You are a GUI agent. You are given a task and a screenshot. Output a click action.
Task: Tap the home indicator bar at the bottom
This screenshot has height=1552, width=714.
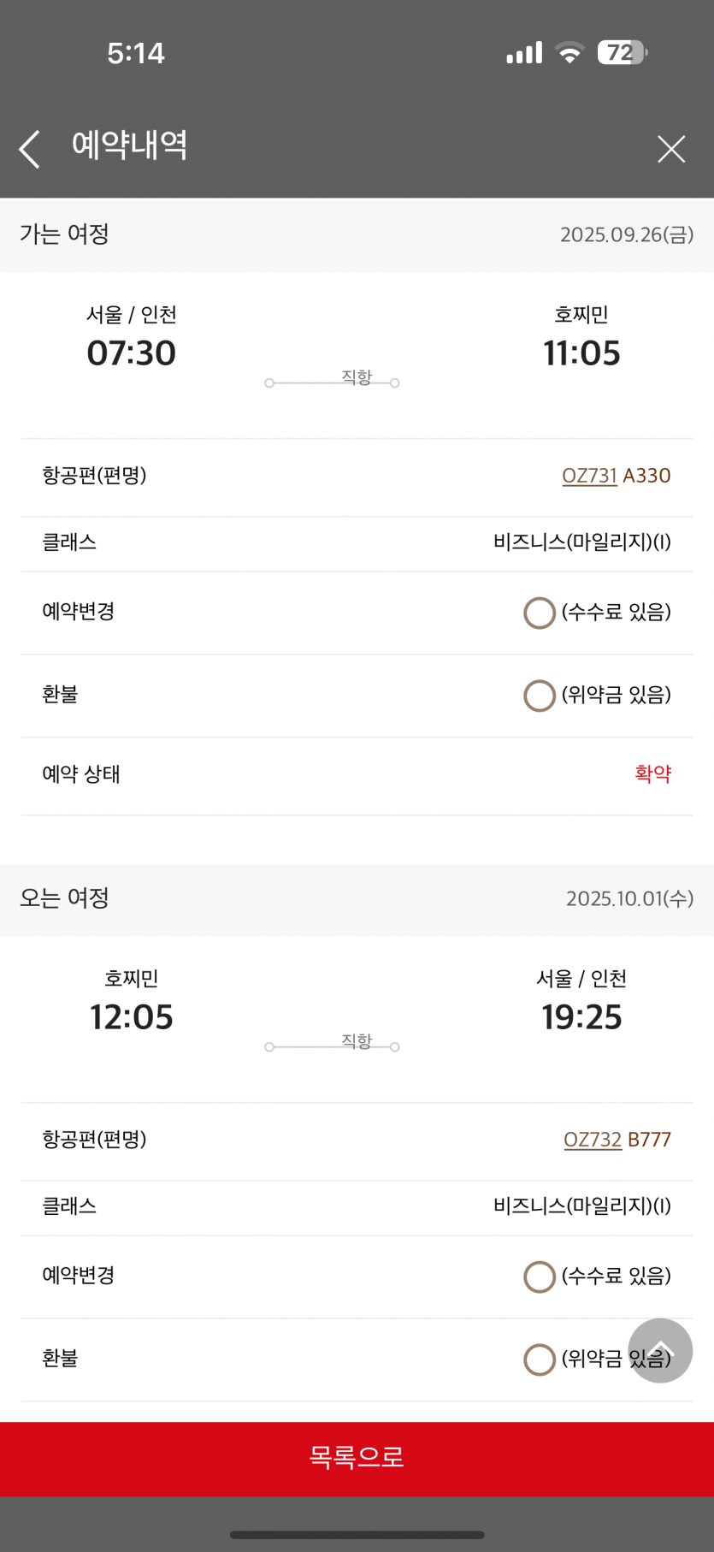point(357,1534)
